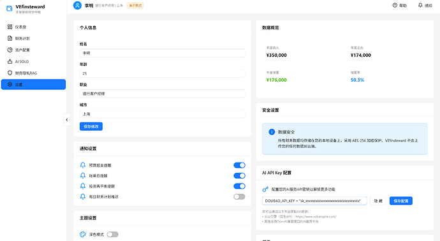Click the AI API Key 配置 heading

click(x=277, y=173)
